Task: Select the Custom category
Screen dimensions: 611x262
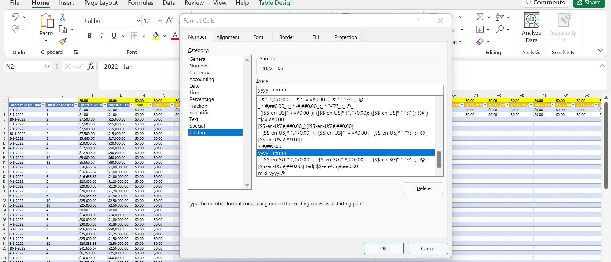Action: [215, 132]
